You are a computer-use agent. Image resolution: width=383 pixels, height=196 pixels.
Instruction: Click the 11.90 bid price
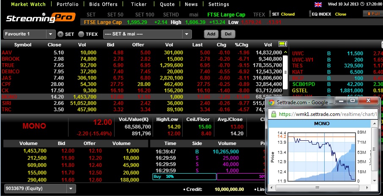[x=68, y=158]
